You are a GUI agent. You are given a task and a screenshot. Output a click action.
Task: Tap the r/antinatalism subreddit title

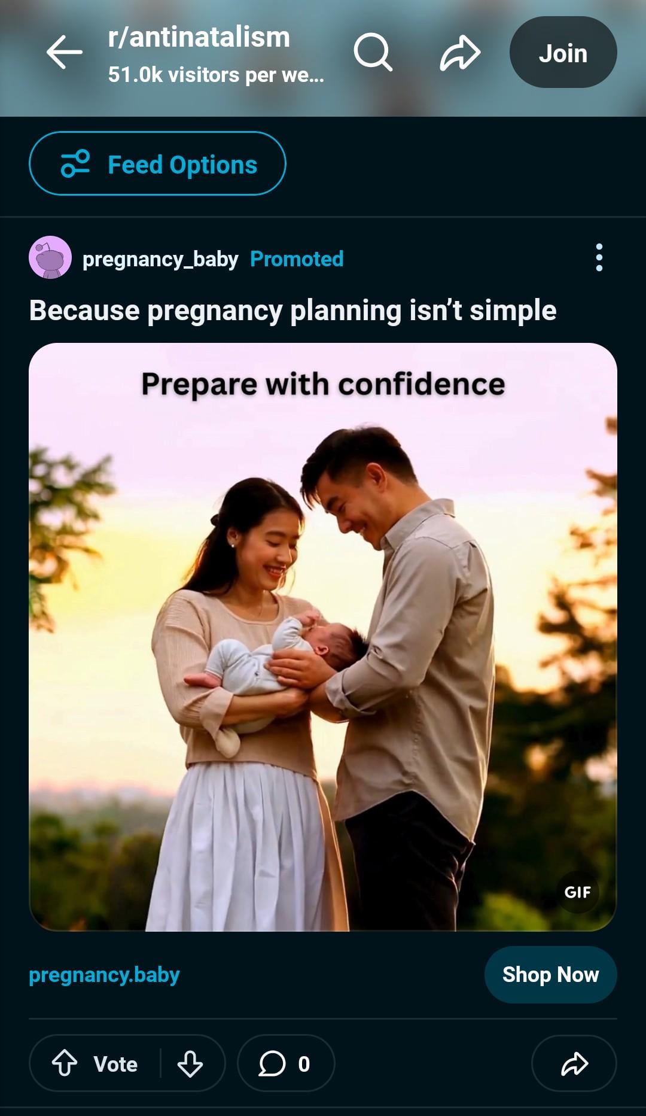(199, 37)
